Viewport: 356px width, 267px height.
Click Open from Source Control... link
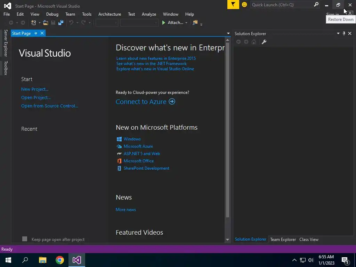click(49, 106)
